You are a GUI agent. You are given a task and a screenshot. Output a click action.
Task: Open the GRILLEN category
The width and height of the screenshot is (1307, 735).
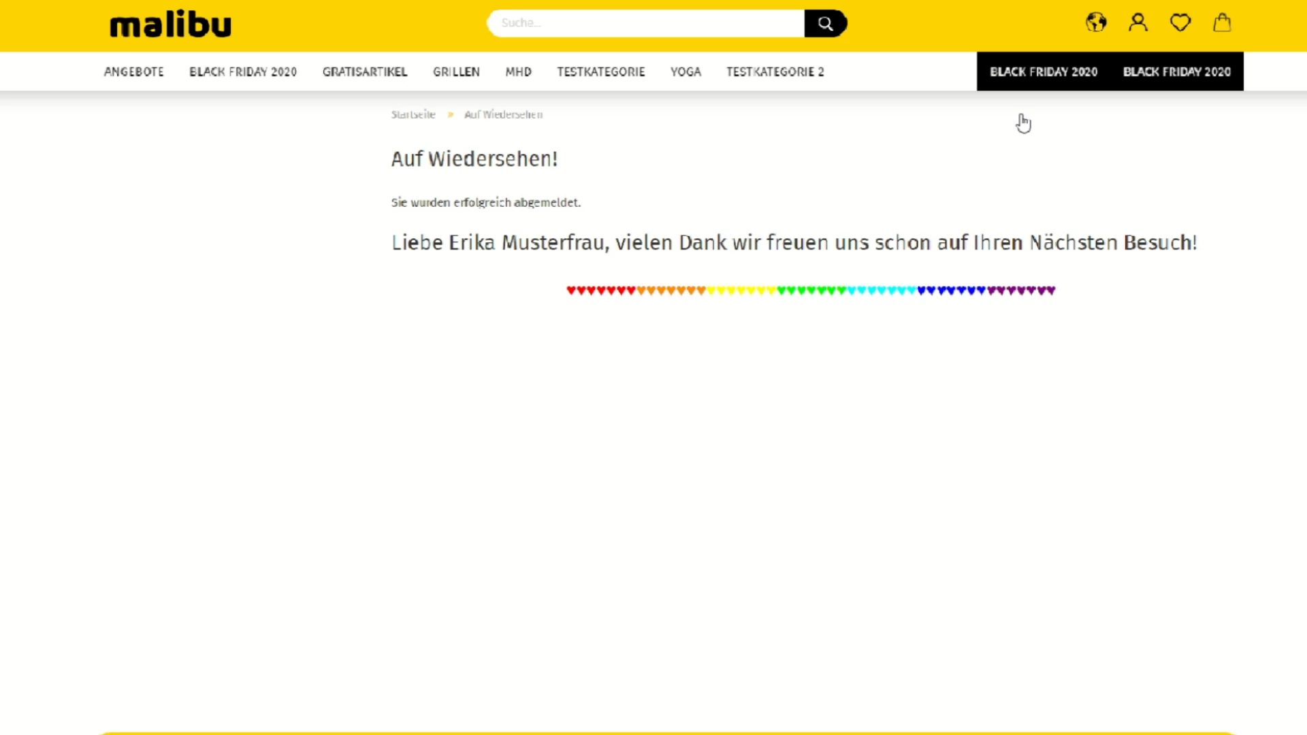[456, 71]
